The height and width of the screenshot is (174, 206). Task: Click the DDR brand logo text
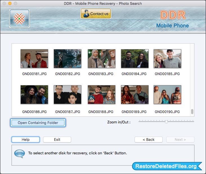(173, 15)
